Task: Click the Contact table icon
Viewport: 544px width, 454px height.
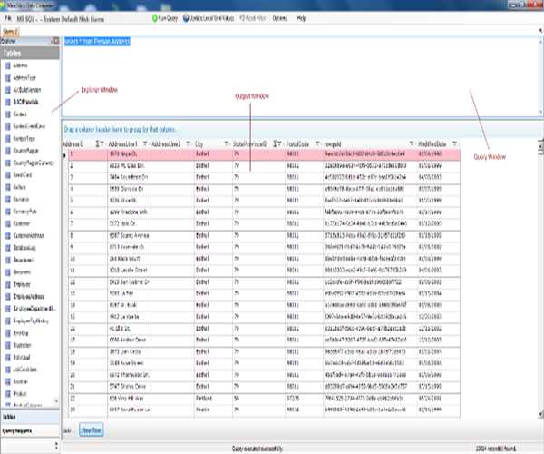Action: pyautogui.click(x=8, y=113)
